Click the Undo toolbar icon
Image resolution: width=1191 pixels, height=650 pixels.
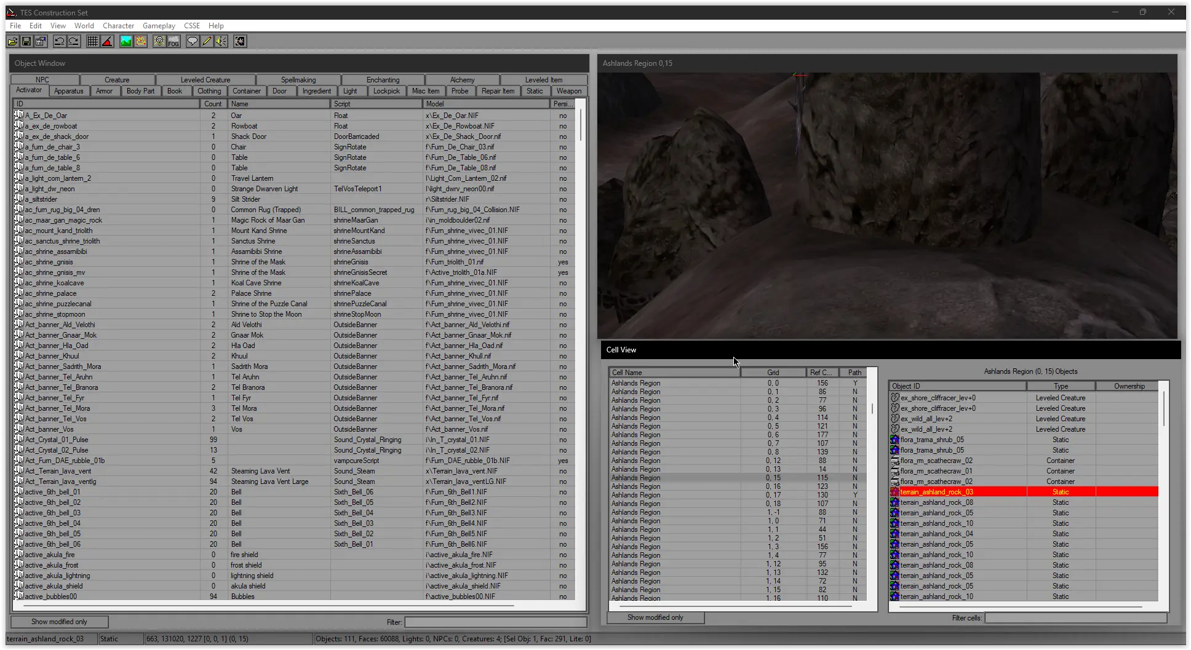[x=60, y=41]
